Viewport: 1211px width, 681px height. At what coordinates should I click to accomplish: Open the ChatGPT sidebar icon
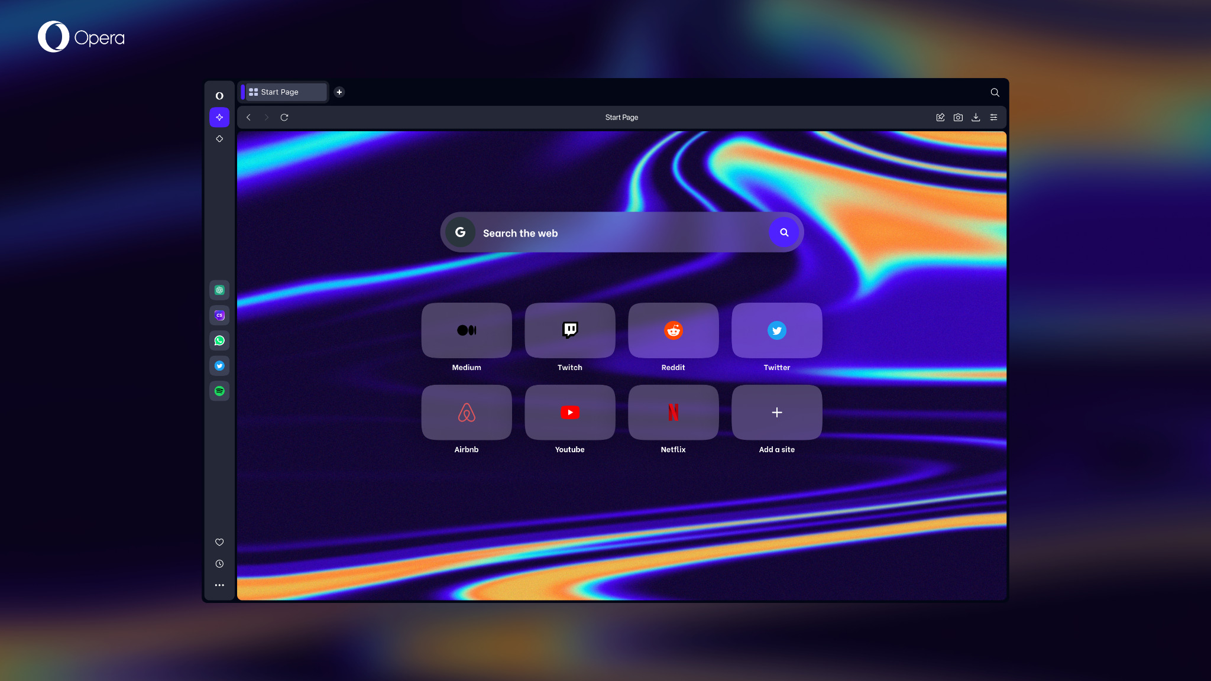(219, 290)
